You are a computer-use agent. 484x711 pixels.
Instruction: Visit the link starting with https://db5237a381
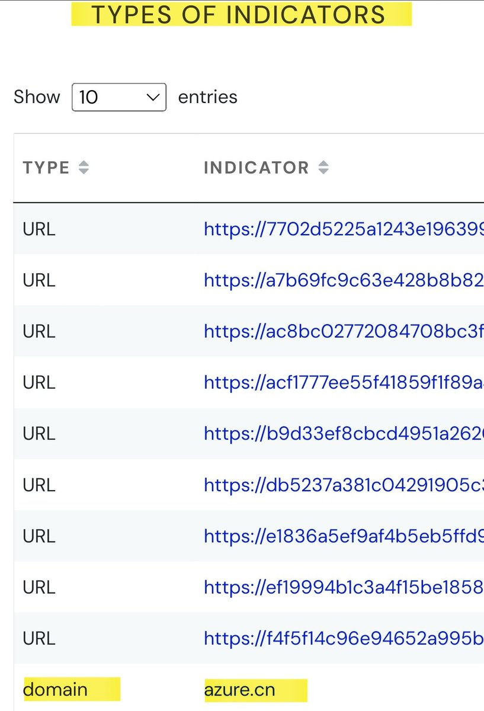coord(344,485)
